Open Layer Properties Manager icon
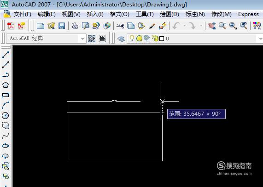This screenshot has height=187, width=263. coord(121,39)
